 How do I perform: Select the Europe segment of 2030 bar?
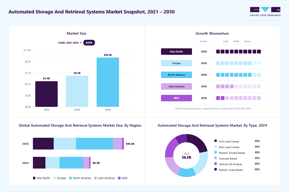pyautogui.click(x=65, y=144)
